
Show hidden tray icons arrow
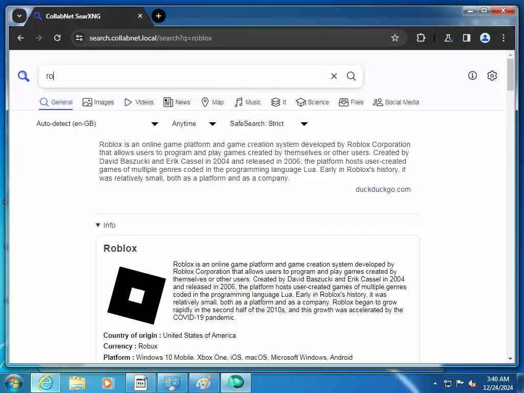(435, 383)
